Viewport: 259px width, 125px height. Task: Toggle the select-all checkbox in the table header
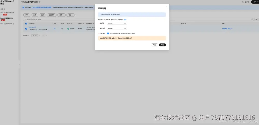click(x=26, y=24)
